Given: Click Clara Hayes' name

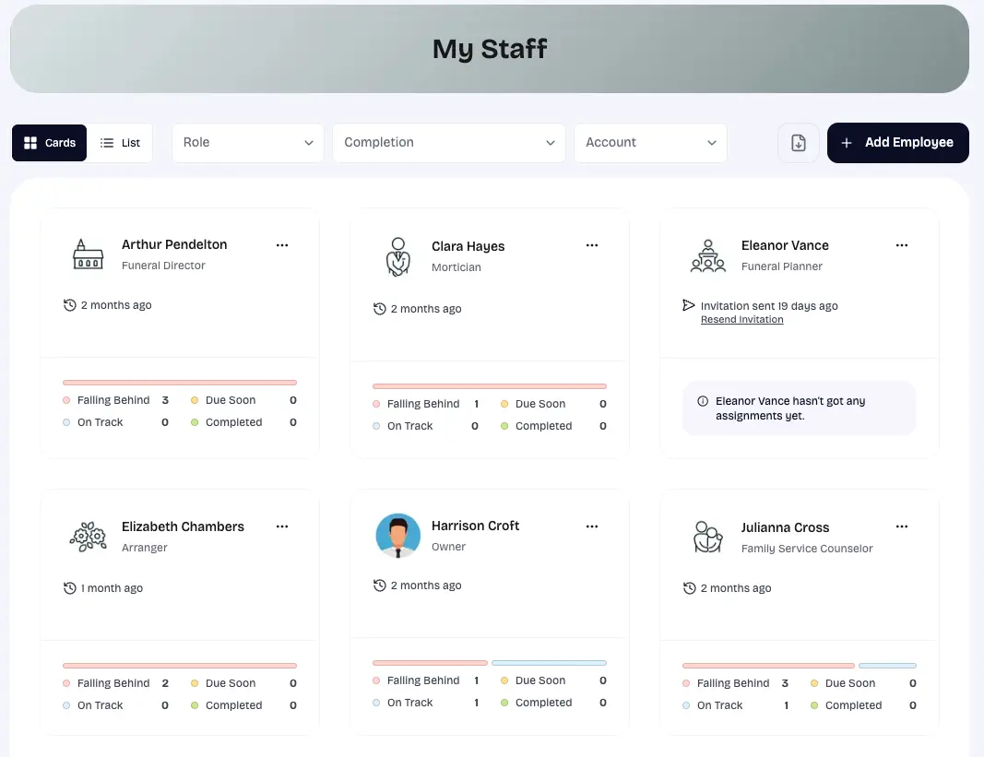Looking at the screenshot, I should pyautogui.click(x=468, y=247).
